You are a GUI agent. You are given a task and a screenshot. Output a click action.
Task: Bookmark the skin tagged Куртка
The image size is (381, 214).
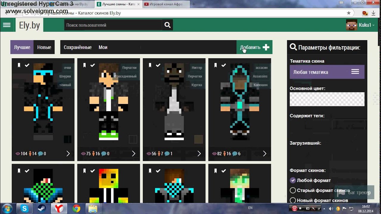click(x=150, y=65)
